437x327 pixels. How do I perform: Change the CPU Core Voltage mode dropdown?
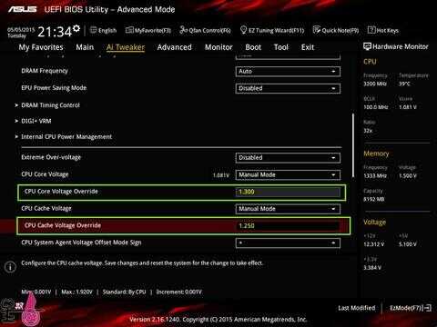click(288, 174)
